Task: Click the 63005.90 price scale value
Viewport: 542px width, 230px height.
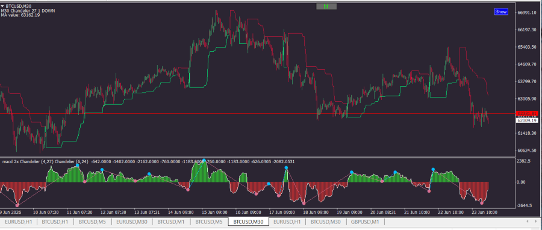Action: pos(526,99)
